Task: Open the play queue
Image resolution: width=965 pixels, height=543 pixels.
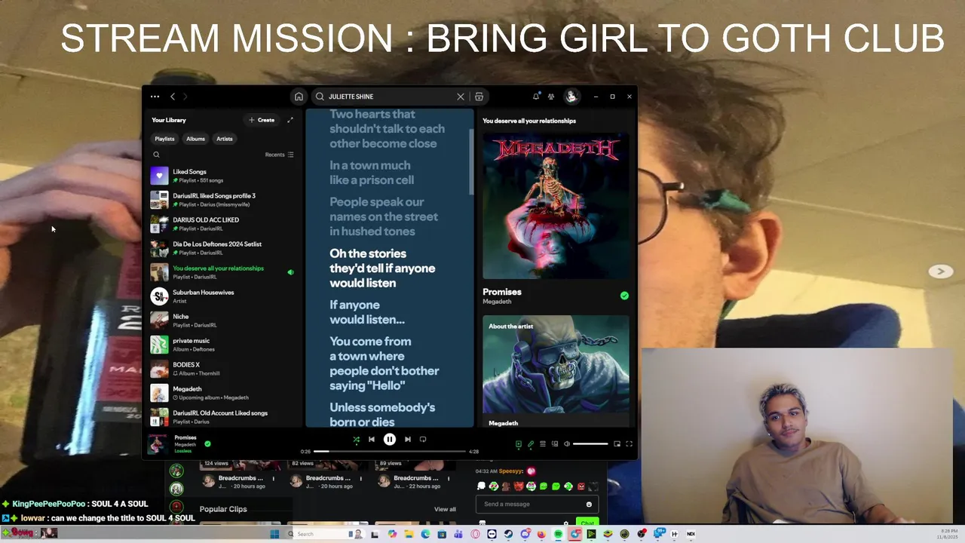Action: pyautogui.click(x=542, y=444)
